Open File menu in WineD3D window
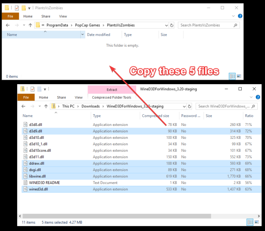The width and height of the screenshot is (265, 231). (x=26, y=97)
